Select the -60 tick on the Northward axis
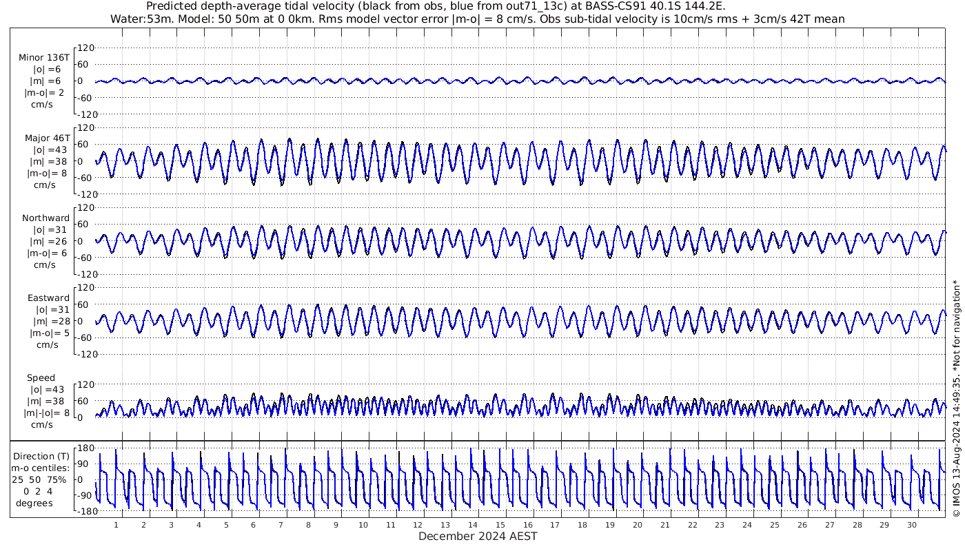The width and height of the screenshot is (965, 551). click(x=85, y=258)
